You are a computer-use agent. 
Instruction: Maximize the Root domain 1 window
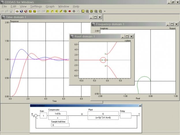[127, 37]
